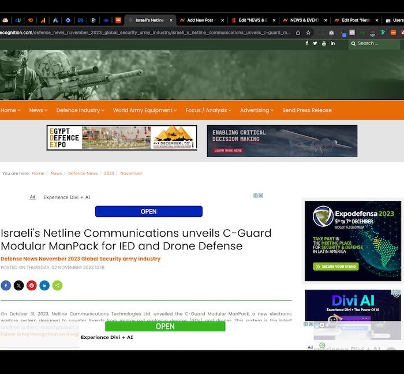The width and height of the screenshot is (404, 374).
Task: Click the orange extension icon in toolbar
Action: (393, 32)
